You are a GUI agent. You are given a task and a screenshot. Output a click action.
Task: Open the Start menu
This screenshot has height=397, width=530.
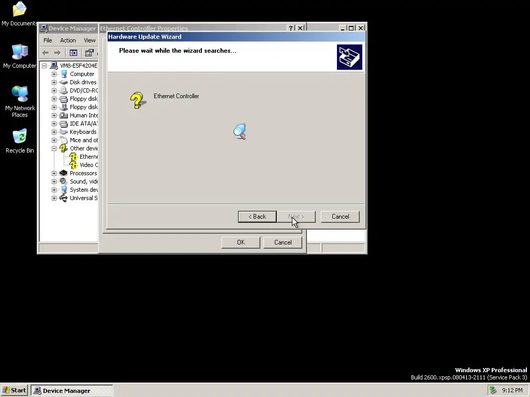click(x=14, y=390)
